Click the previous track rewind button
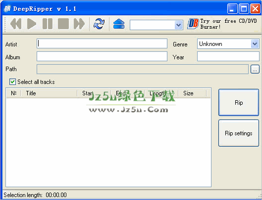The image size is (262, 200). pyautogui.click(x=16, y=24)
